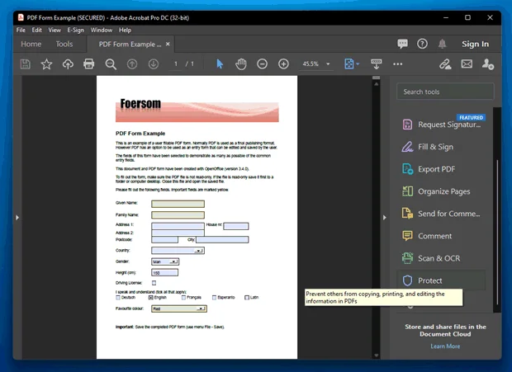Click the Sign In button
Image resolution: width=512 pixels, height=372 pixels.
pos(475,44)
